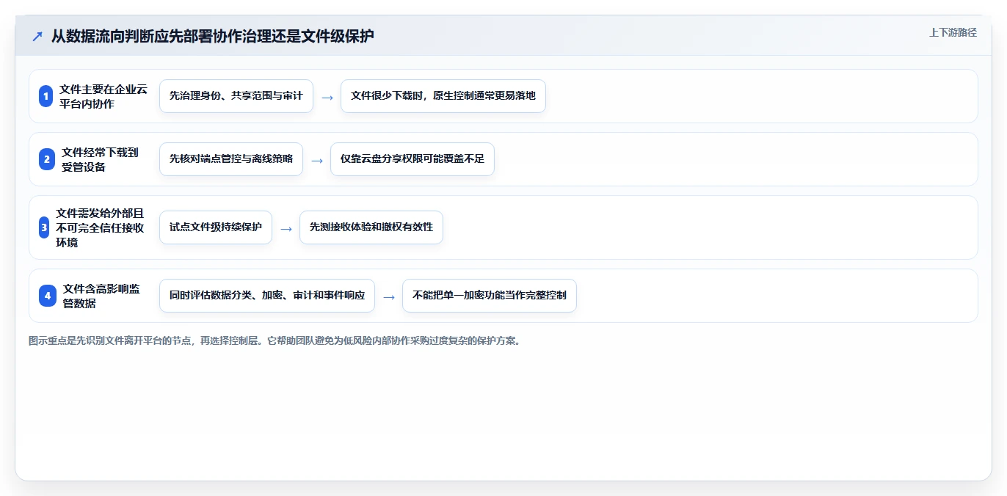
Task: Click the box 先核对端点管控与离线策略
Action: click(231, 159)
